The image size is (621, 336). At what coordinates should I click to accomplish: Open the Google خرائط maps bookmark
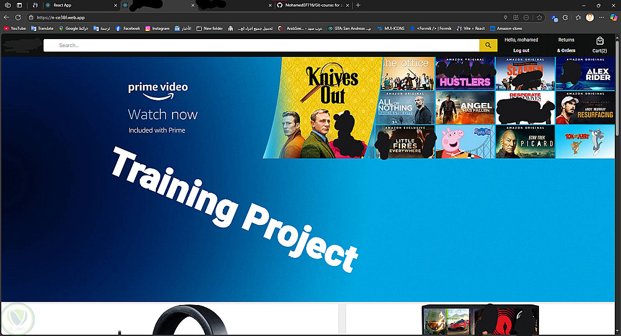coord(73,29)
